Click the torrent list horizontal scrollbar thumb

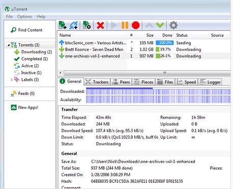(147, 73)
